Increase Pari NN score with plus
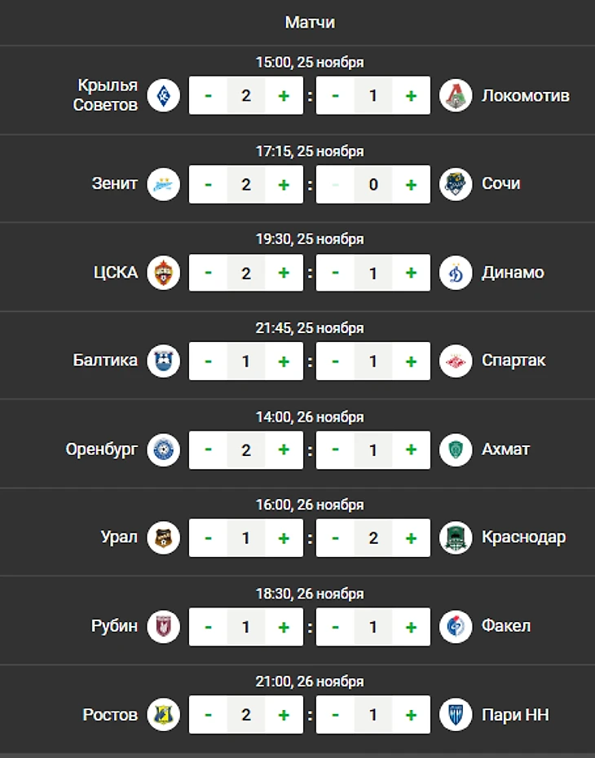595x758 pixels. pyautogui.click(x=411, y=715)
